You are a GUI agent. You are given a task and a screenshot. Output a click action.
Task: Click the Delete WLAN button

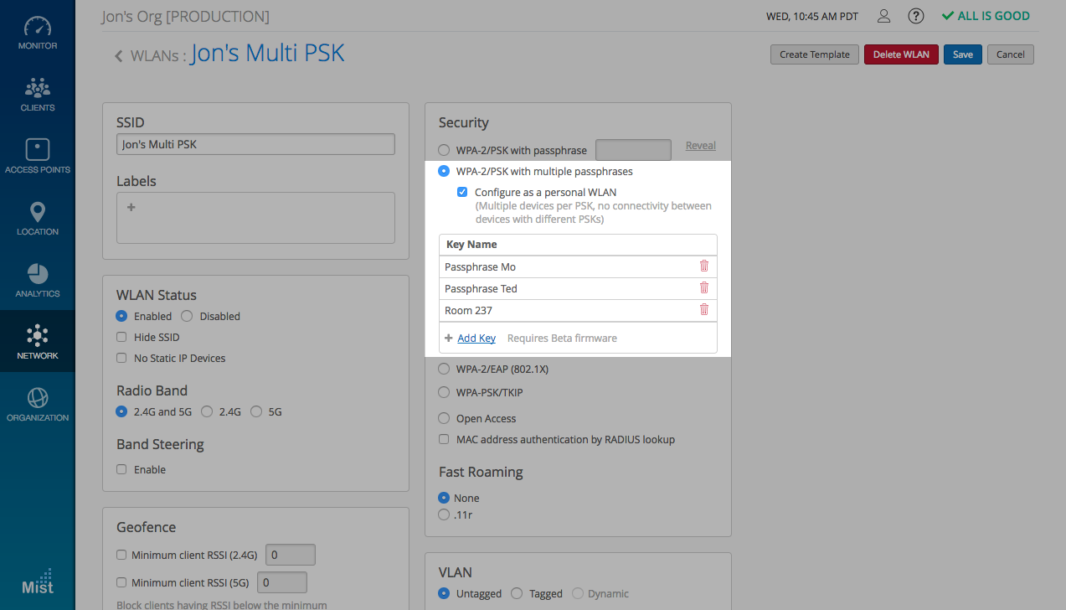point(900,54)
